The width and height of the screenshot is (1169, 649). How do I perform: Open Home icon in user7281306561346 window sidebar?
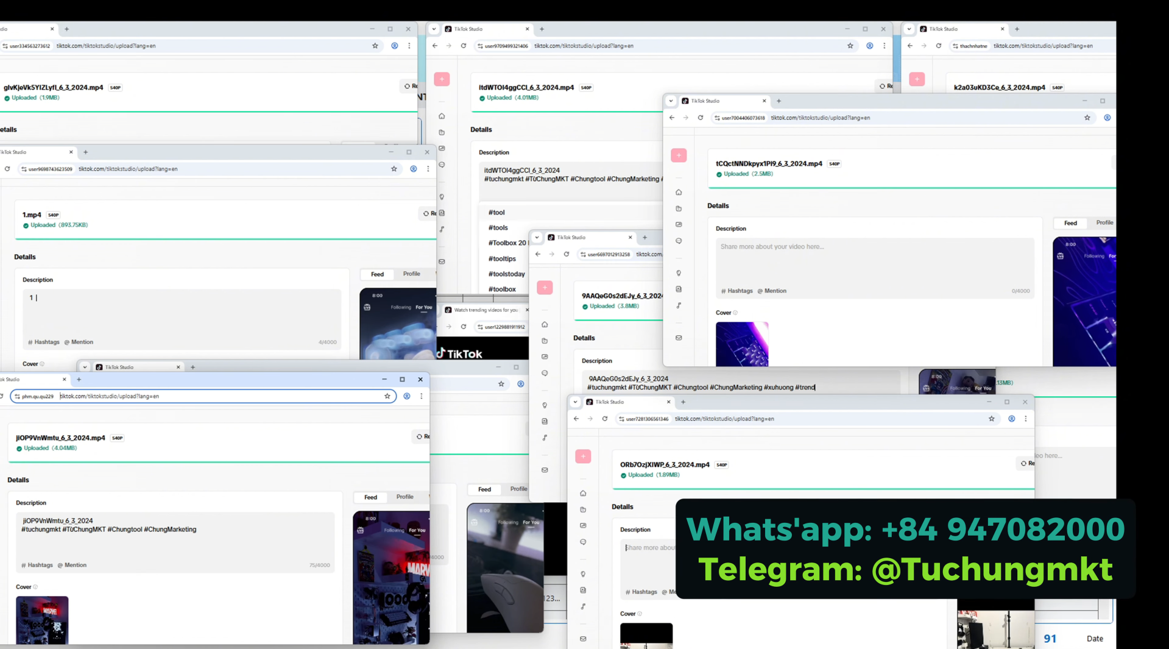(583, 493)
